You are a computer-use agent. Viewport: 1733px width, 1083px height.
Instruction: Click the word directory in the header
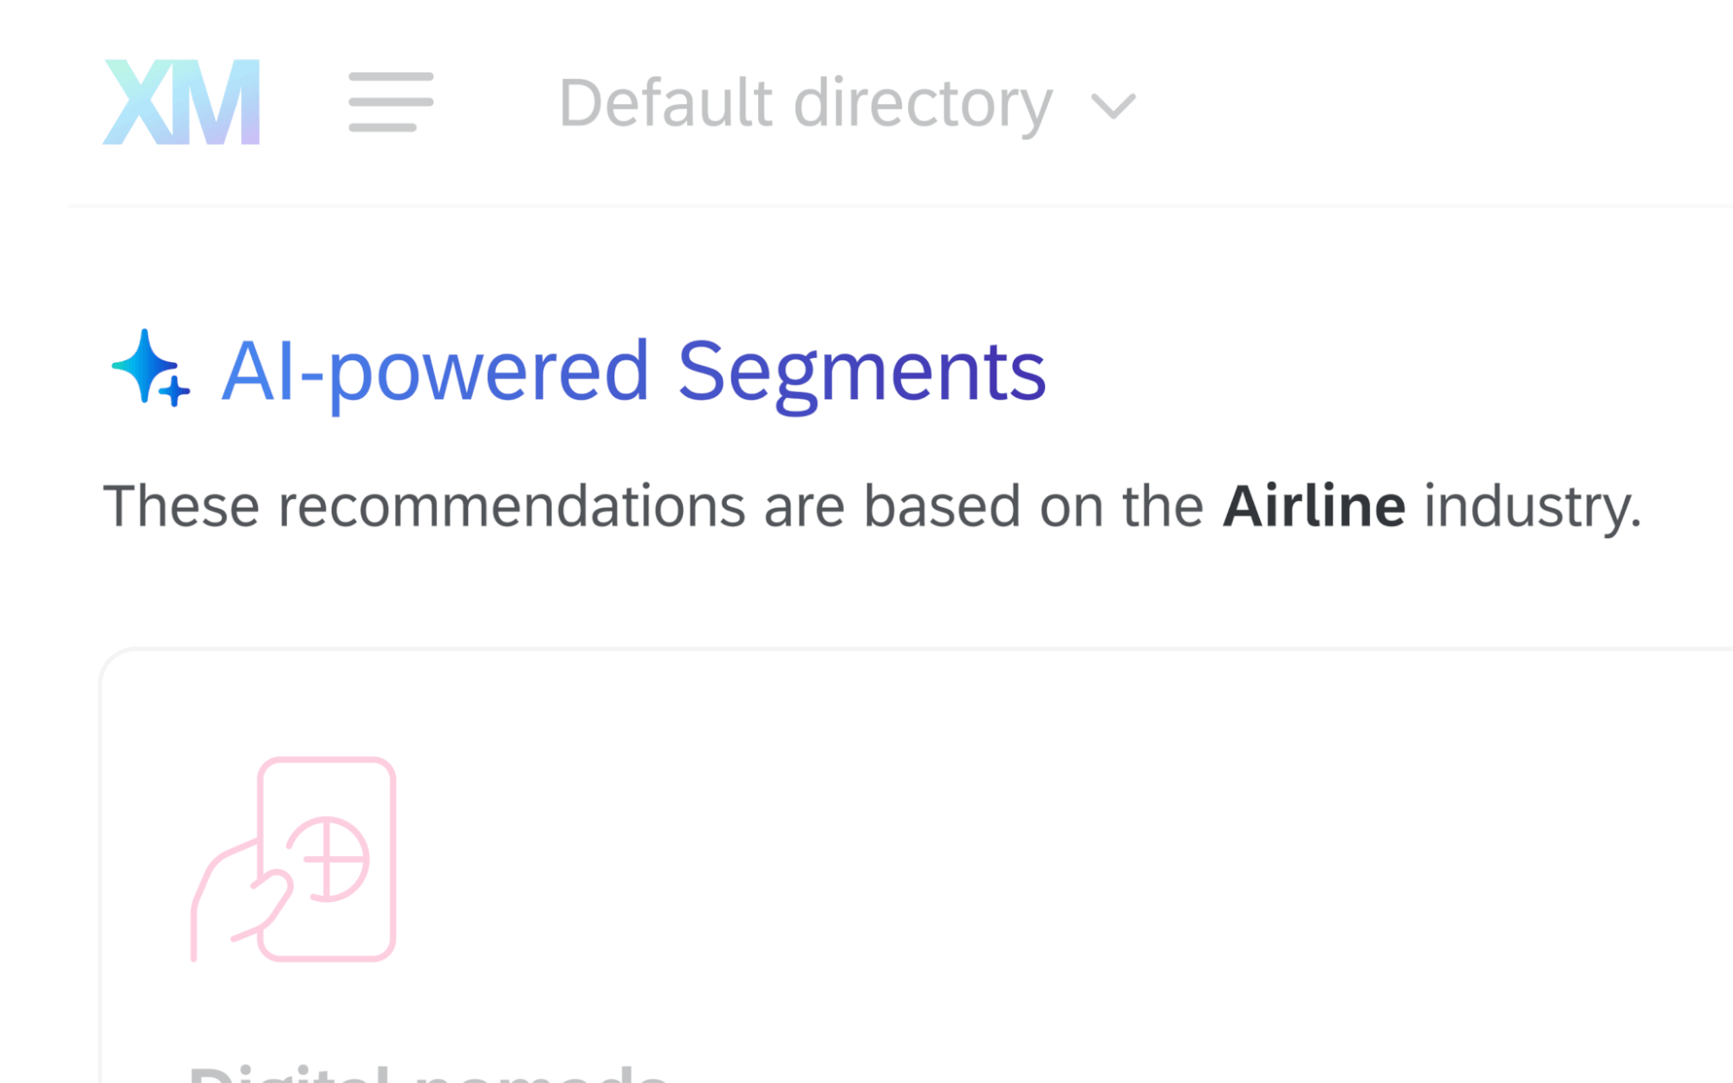click(923, 104)
